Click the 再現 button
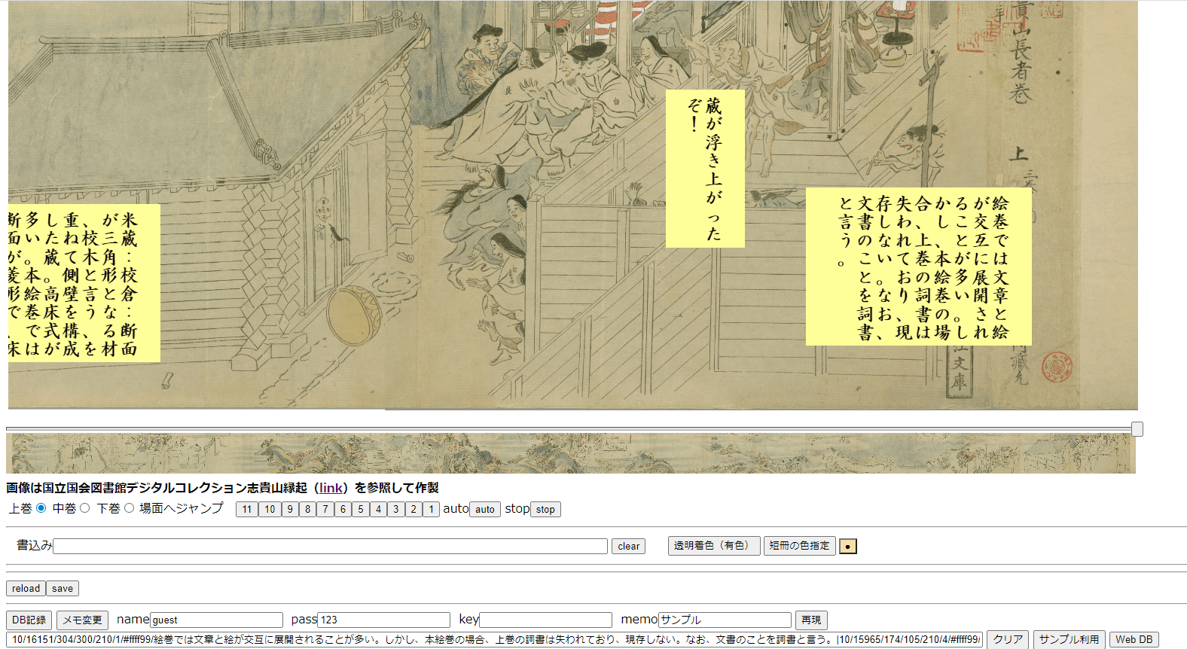This screenshot has width=1187, height=649. point(811,620)
